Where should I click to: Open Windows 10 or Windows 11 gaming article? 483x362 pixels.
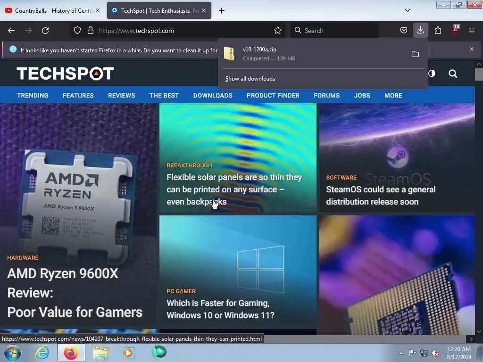[220, 309]
